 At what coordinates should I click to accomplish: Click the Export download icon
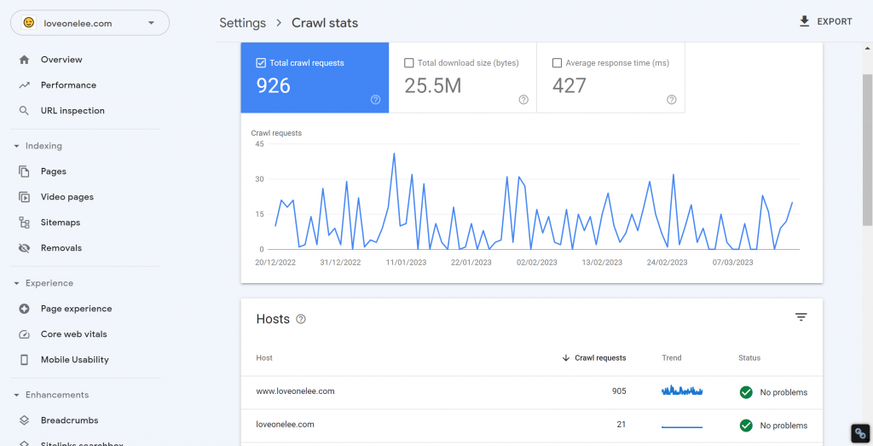(804, 21)
